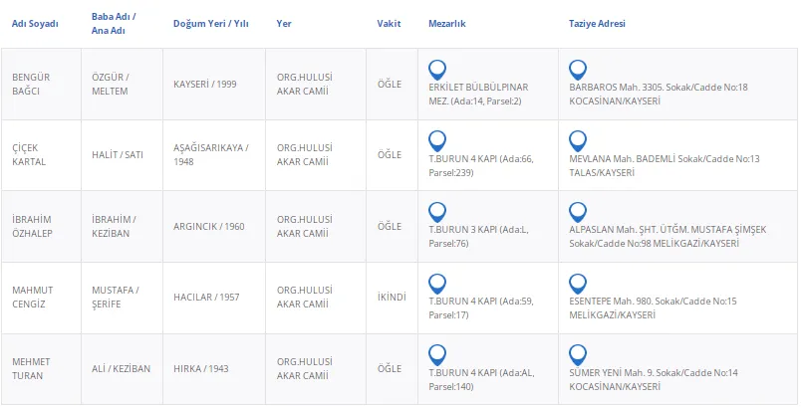Click the Vakit column header
Screen dimensions: 801x407
[389, 23]
